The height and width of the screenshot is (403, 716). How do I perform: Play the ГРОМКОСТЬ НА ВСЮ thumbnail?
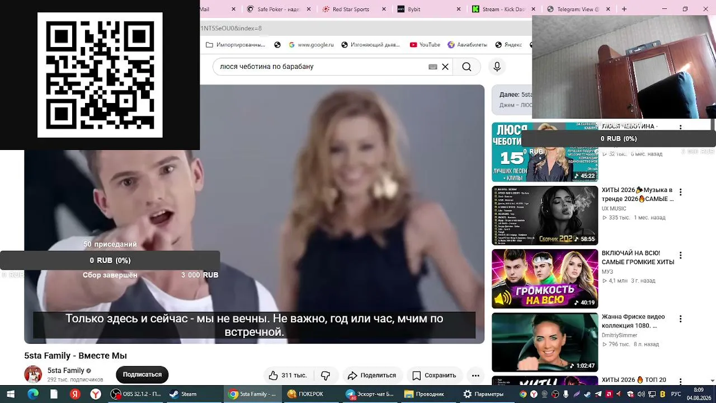point(545,279)
